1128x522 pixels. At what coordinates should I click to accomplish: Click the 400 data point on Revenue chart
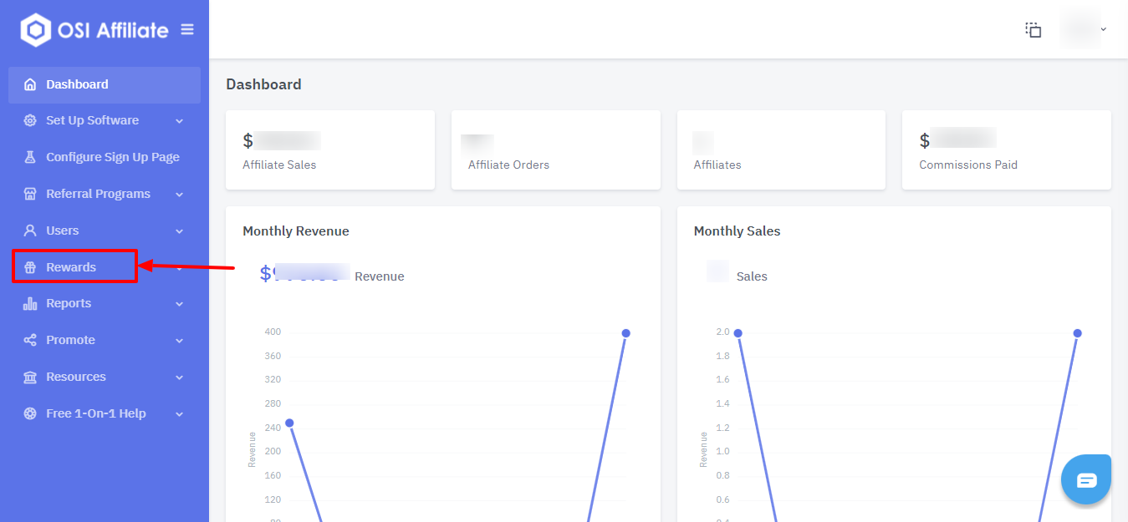tap(625, 333)
